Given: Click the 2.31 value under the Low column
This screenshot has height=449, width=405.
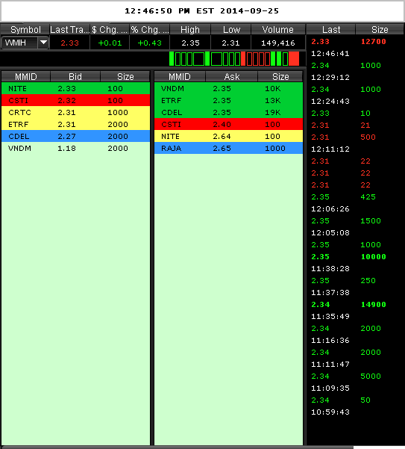Looking at the screenshot, I should tap(230, 43).
